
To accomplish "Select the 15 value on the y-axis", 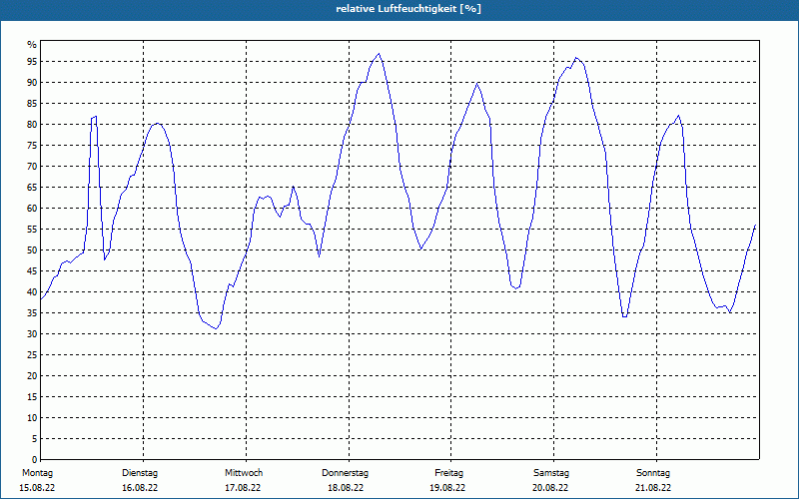I will coord(32,396).
